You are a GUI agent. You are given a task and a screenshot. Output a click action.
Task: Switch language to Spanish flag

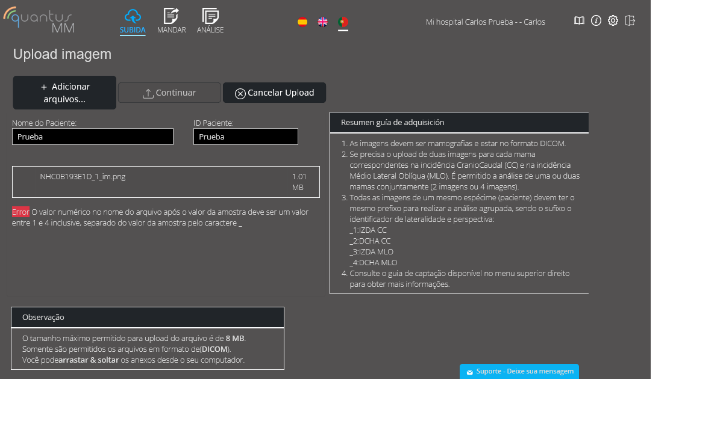pos(302,22)
